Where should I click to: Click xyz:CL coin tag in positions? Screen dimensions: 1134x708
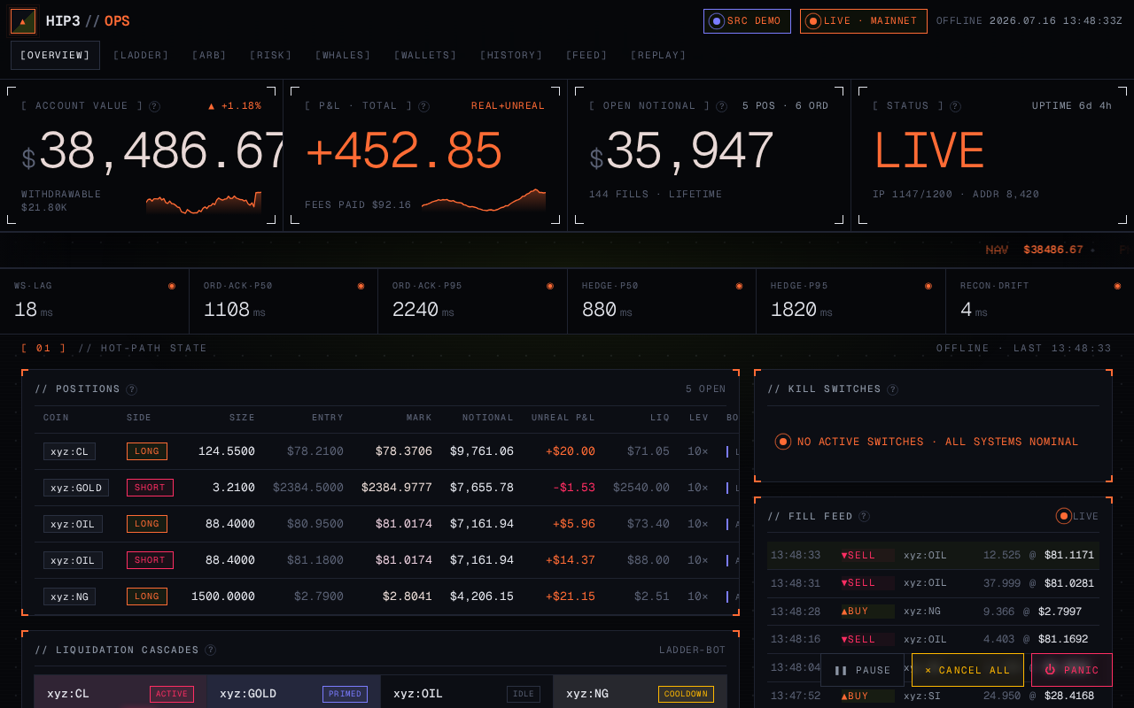coord(69,451)
